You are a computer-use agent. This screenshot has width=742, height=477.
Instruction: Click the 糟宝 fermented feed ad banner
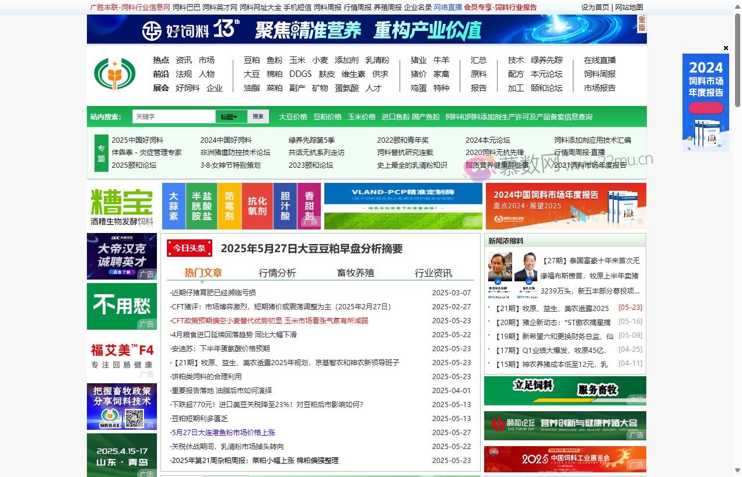click(121, 206)
